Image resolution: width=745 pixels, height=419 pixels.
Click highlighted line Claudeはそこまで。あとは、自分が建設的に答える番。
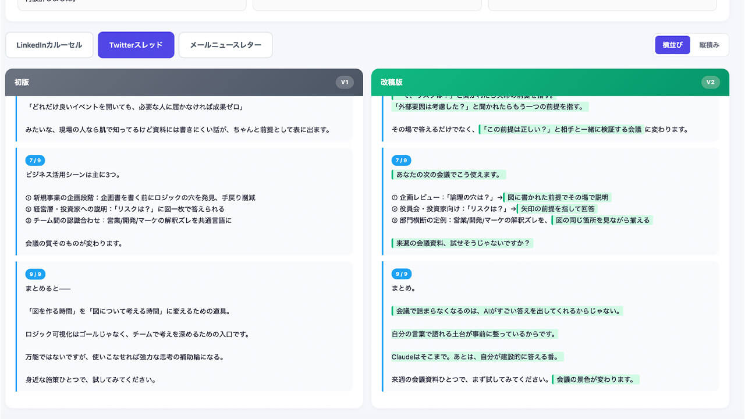[x=478, y=357]
